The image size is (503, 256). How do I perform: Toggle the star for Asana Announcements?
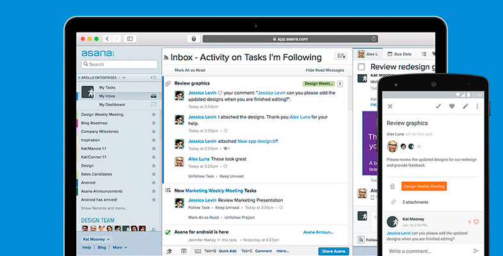pyautogui.click(x=154, y=191)
